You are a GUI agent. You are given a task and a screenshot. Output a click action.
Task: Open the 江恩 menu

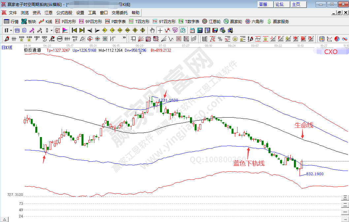coord(48,13)
